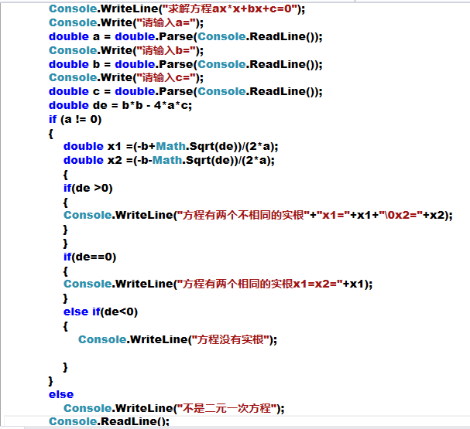
Task: Click the Console.Write("请输入a=") line
Action: click(126, 22)
